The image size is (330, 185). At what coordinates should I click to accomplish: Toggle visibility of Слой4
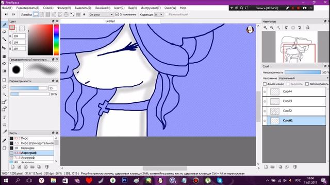tap(265, 91)
